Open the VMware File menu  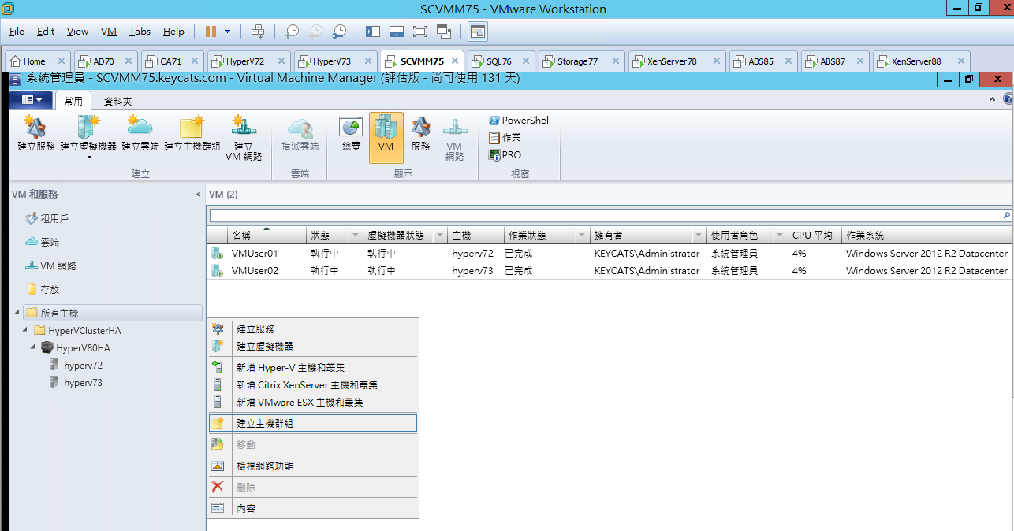[17, 32]
